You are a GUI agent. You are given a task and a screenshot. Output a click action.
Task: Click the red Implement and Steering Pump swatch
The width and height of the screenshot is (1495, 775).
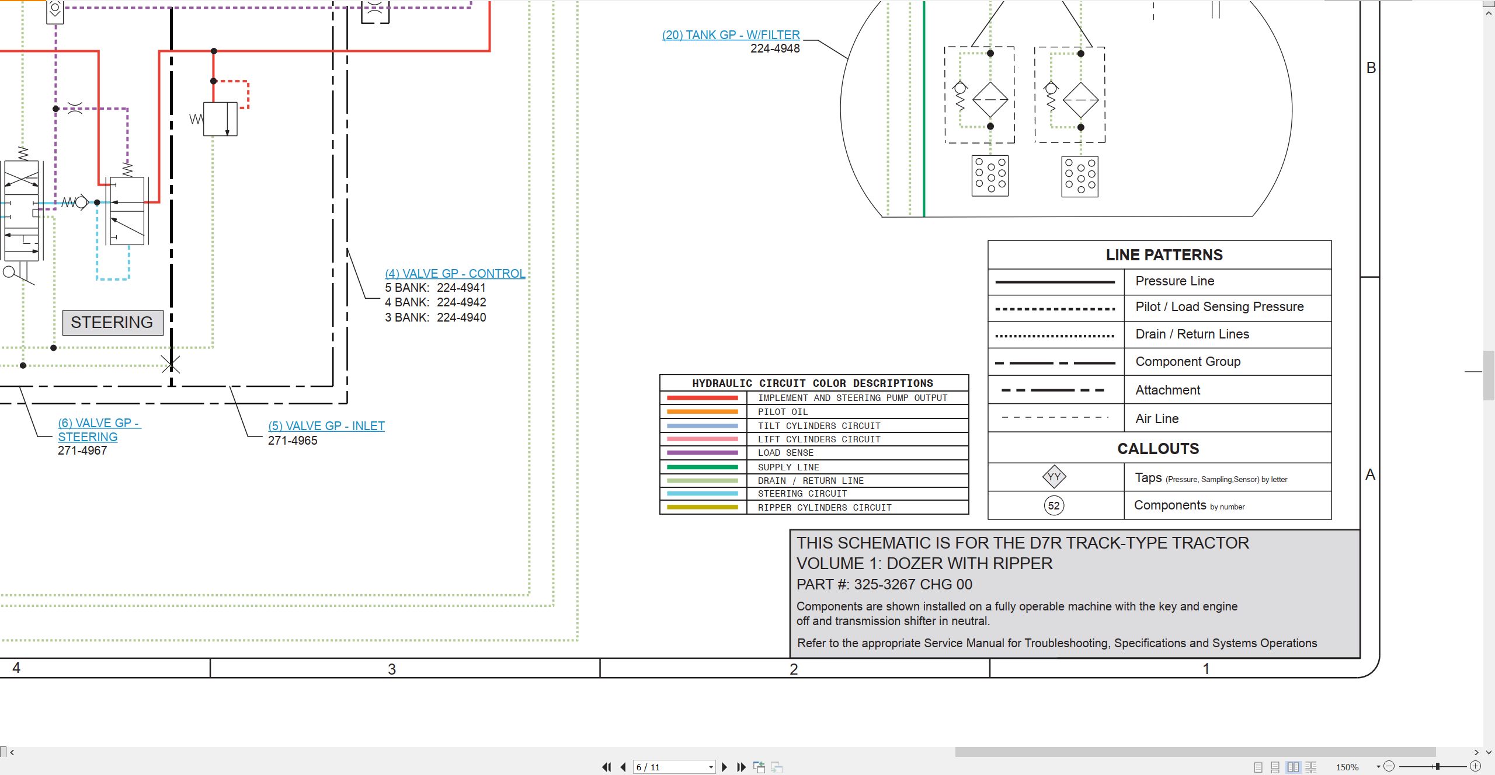(x=703, y=398)
